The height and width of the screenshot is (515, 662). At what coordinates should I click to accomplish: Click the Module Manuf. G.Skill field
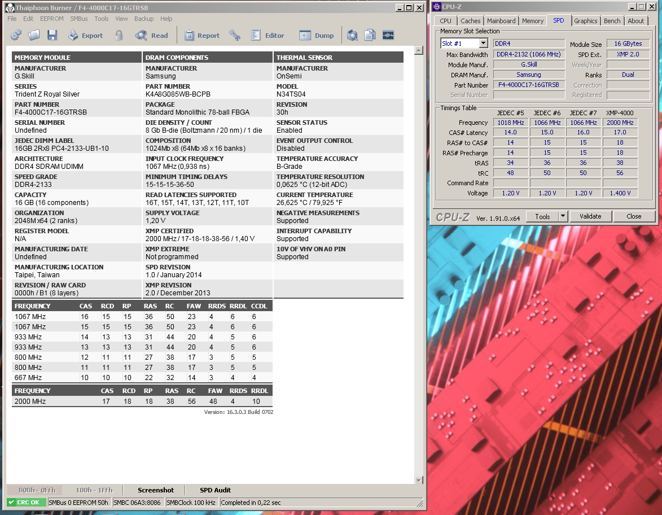point(529,64)
